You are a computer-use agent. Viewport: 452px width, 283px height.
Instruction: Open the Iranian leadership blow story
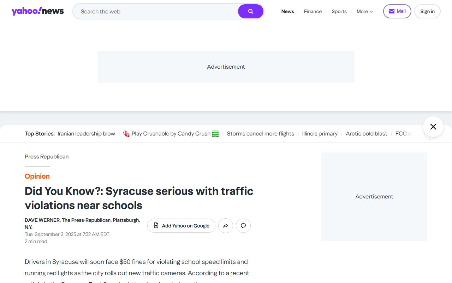pos(86,134)
